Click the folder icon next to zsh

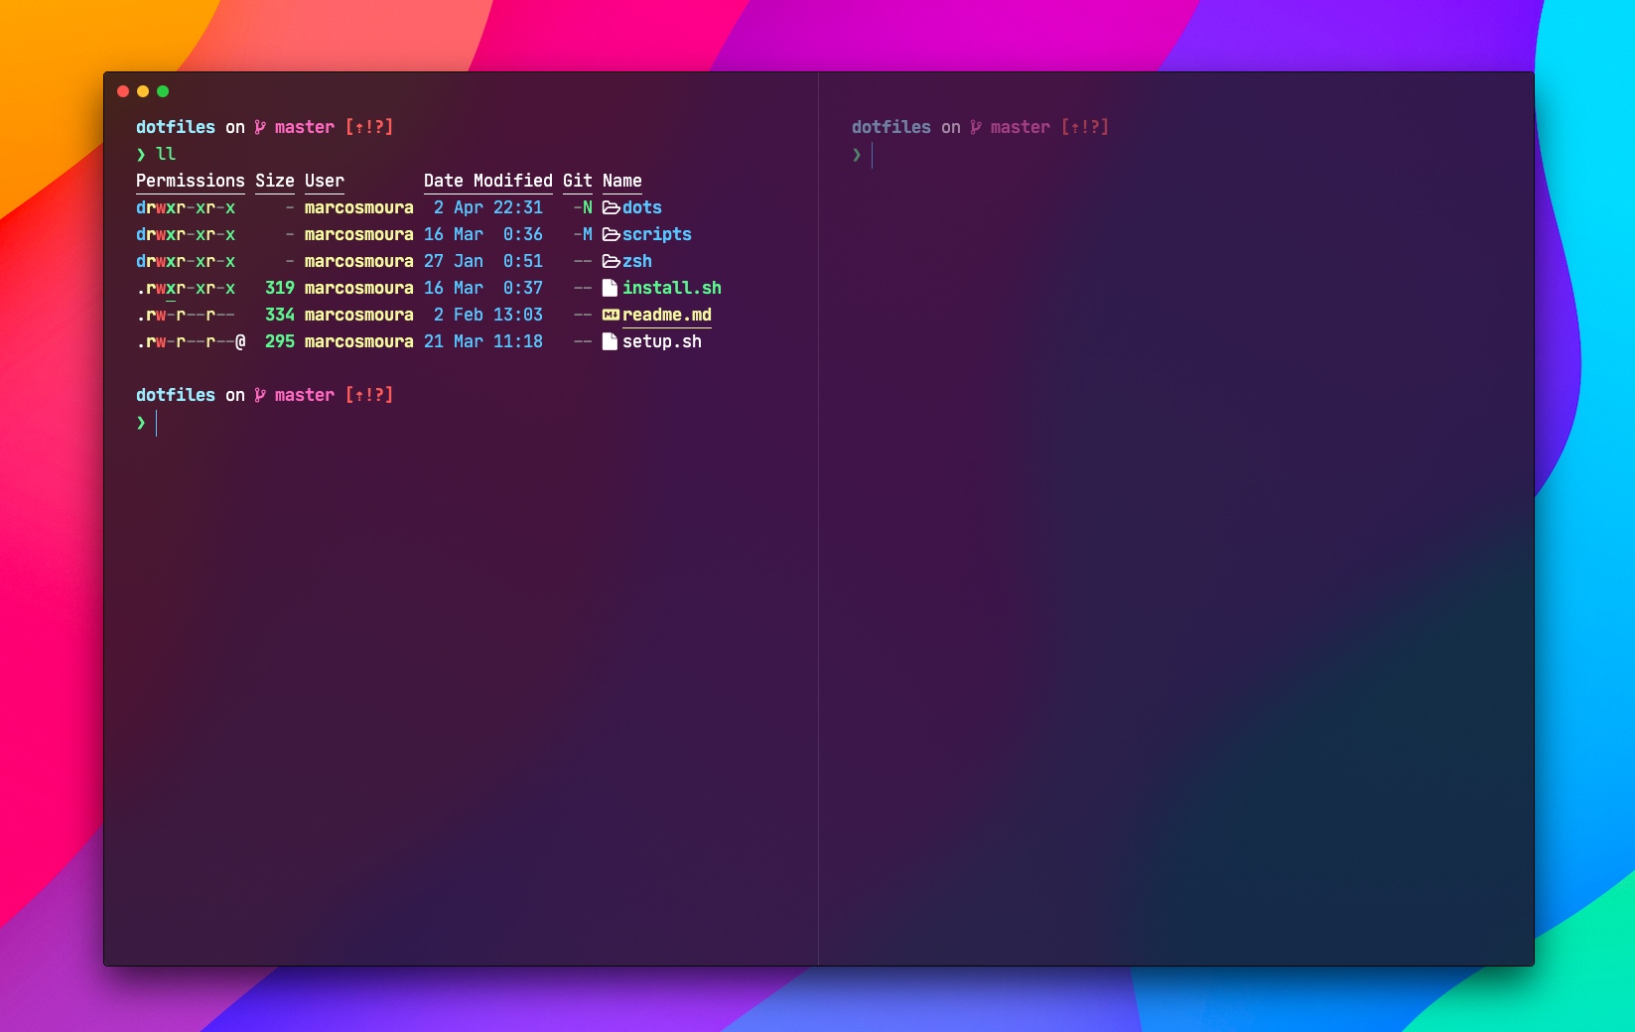[x=611, y=261]
